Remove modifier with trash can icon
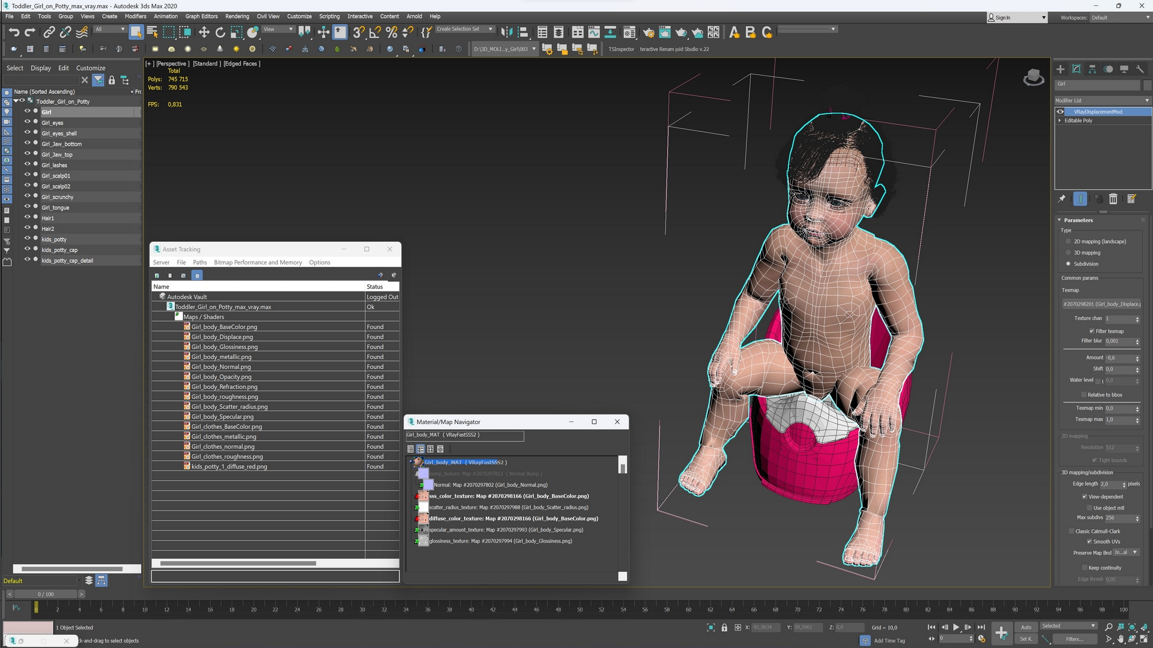Viewport: 1153px width, 648px height. tap(1113, 199)
